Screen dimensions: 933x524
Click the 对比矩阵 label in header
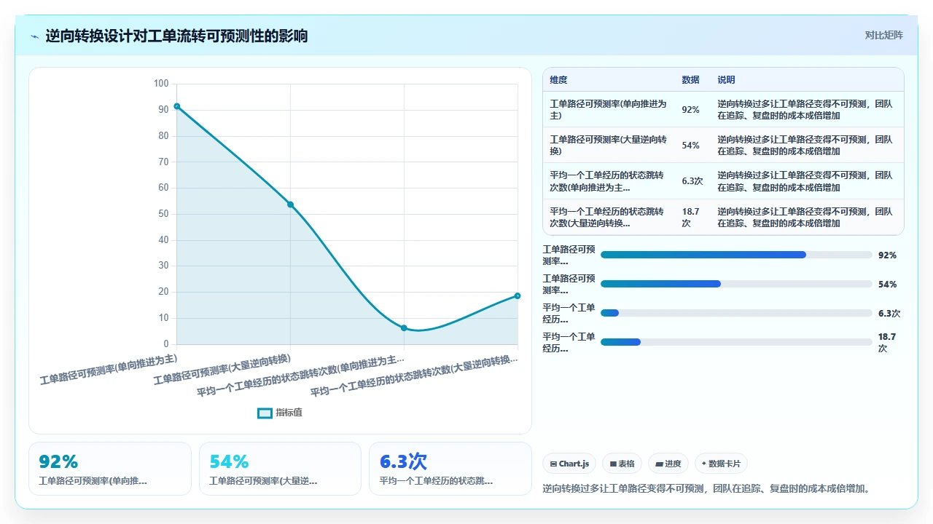(883, 35)
